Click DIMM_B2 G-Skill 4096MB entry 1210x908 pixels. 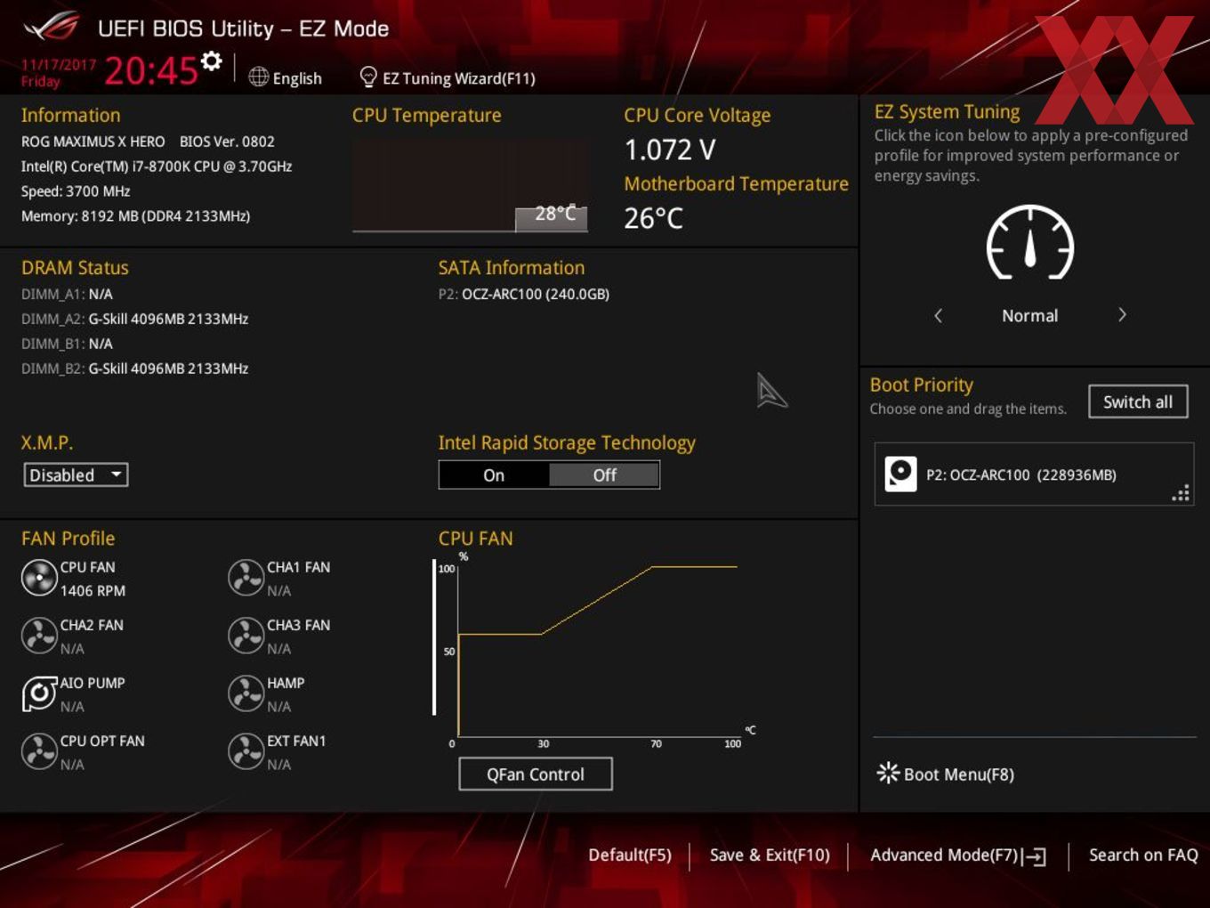[x=134, y=369]
